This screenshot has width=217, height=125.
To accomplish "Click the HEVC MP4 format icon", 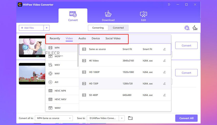I will [50, 91].
